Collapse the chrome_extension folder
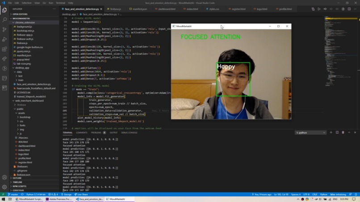The width and height of the screenshot is (360, 202). (x=34, y=22)
